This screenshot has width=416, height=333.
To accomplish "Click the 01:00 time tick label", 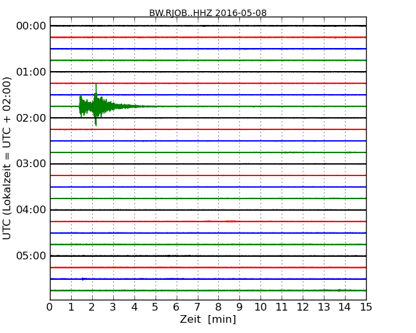I will (31, 72).
